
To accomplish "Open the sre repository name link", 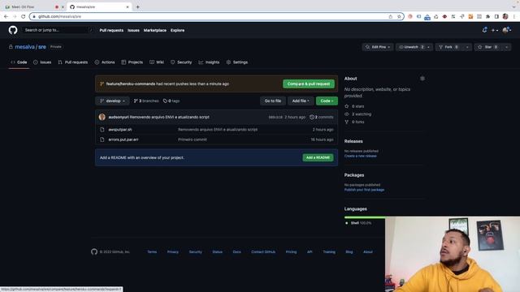I will pyautogui.click(x=42, y=47).
